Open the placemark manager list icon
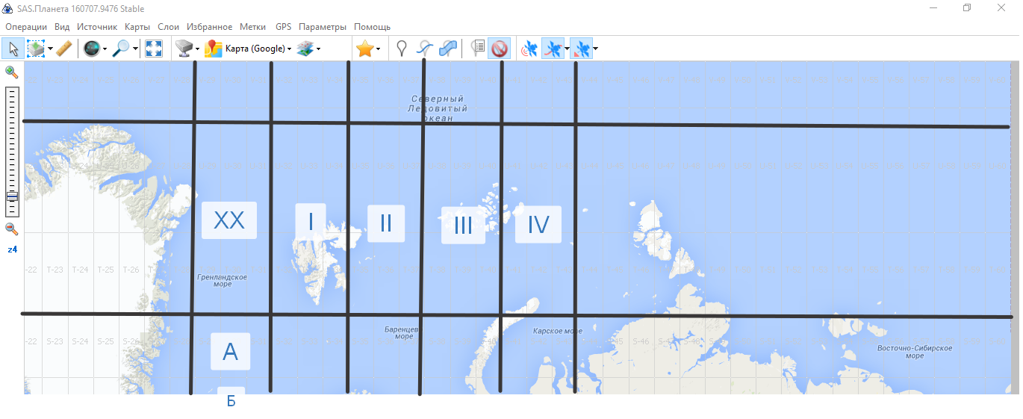1023x419 pixels. tap(478, 49)
